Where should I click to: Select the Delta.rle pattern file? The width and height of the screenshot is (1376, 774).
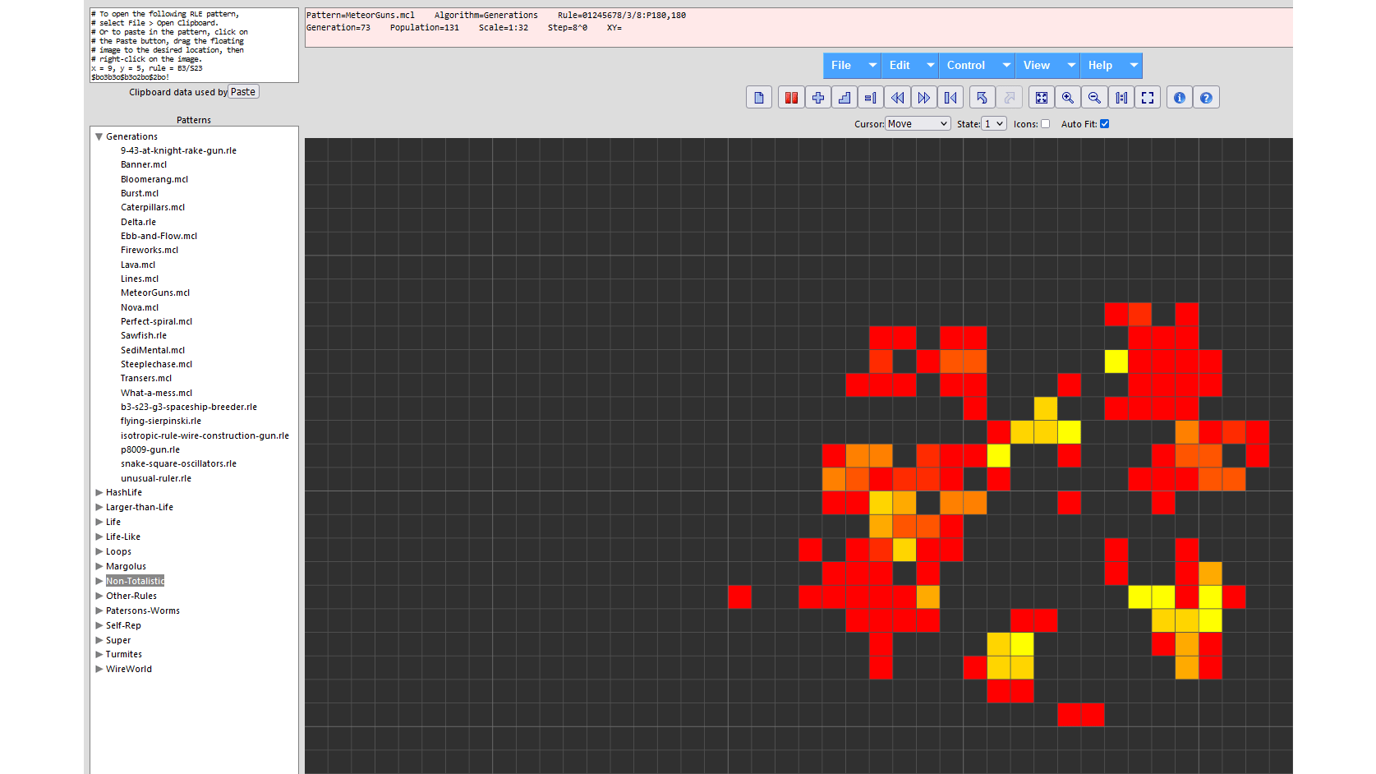point(138,223)
